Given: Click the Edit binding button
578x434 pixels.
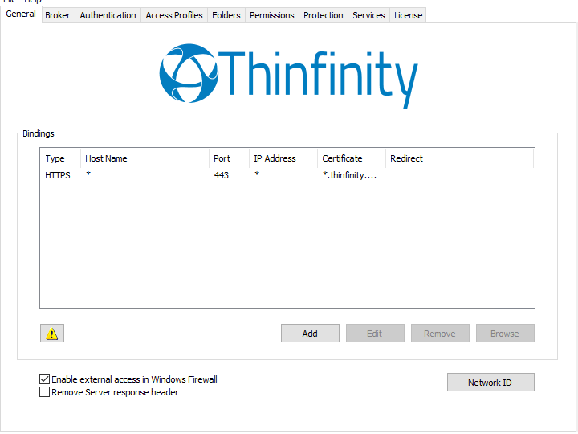Looking at the screenshot, I should point(375,334).
